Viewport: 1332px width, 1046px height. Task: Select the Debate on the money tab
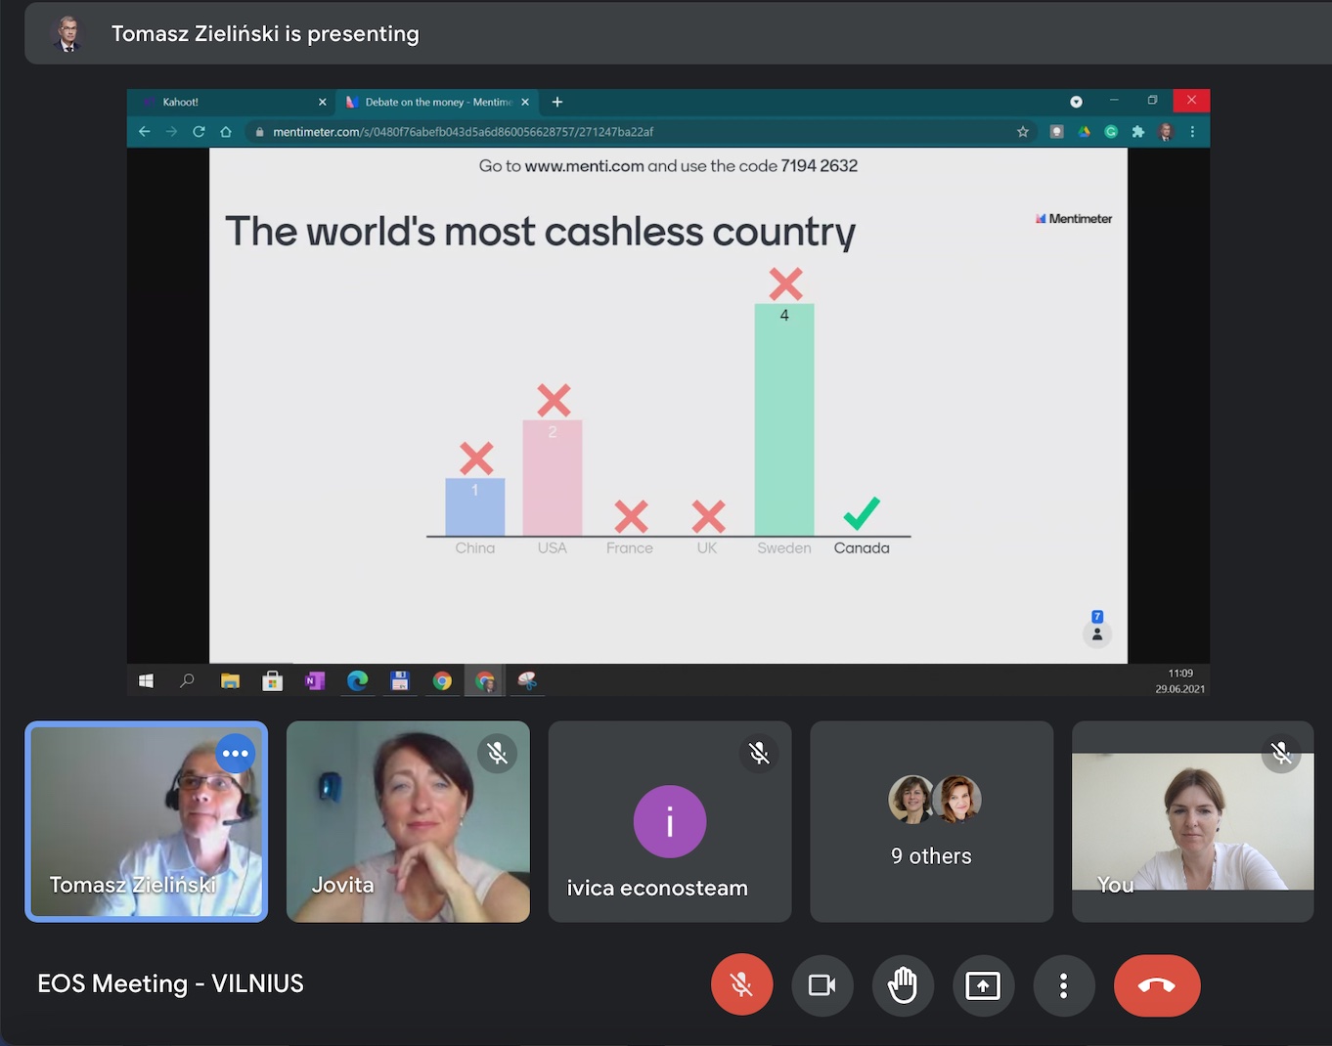pyautogui.click(x=436, y=102)
